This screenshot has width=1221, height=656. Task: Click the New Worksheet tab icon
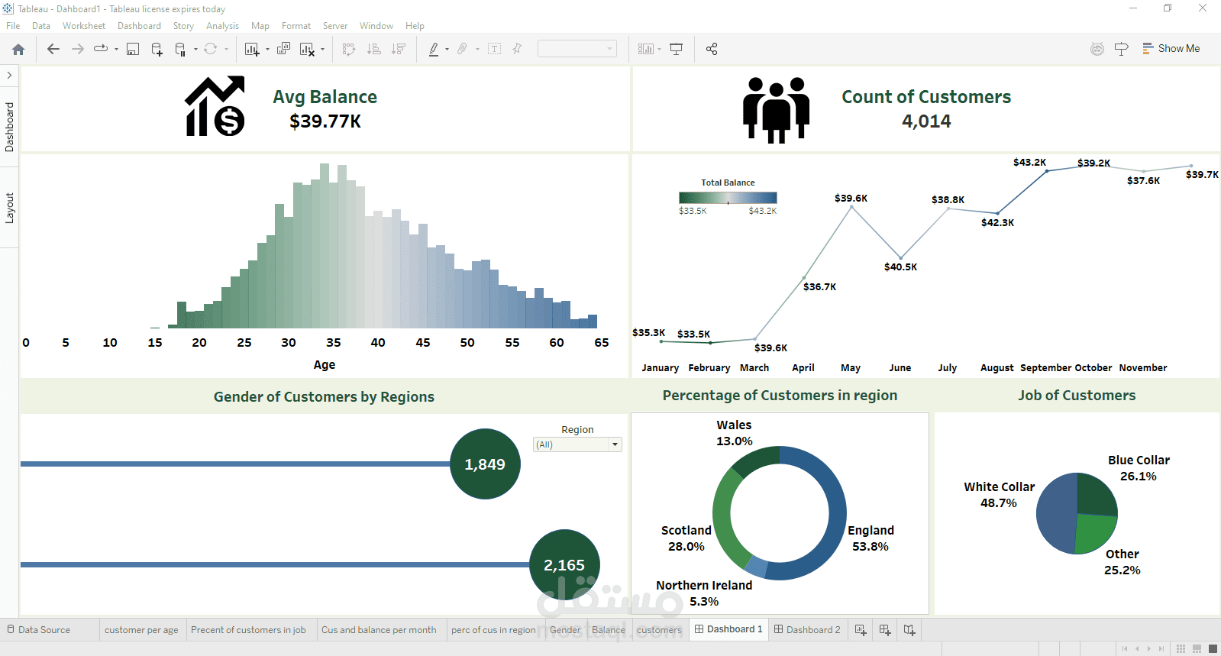pyautogui.click(x=861, y=630)
